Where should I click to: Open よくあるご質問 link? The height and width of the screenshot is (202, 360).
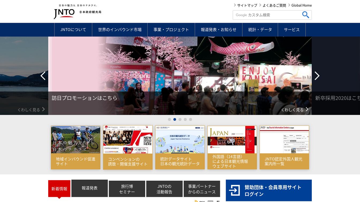click(x=274, y=5)
